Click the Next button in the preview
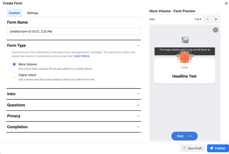Screen dimensions: 229x154 (x=184, y=136)
